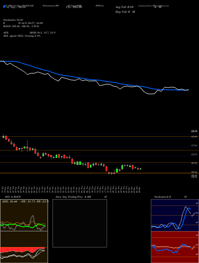
Task: Click the 'Intra Day Trading Price & MR SI' title
Action: (81, 197)
